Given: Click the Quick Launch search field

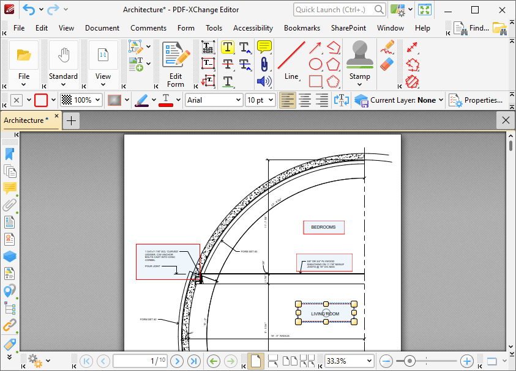Looking at the screenshot, I should (x=339, y=10).
